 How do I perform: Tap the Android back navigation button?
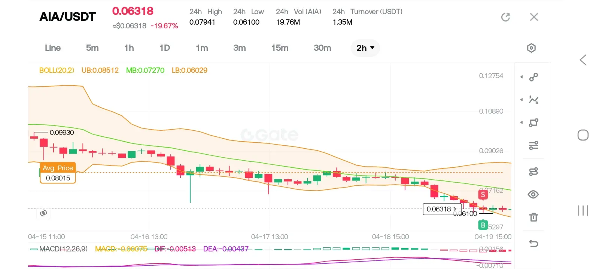[583, 60]
